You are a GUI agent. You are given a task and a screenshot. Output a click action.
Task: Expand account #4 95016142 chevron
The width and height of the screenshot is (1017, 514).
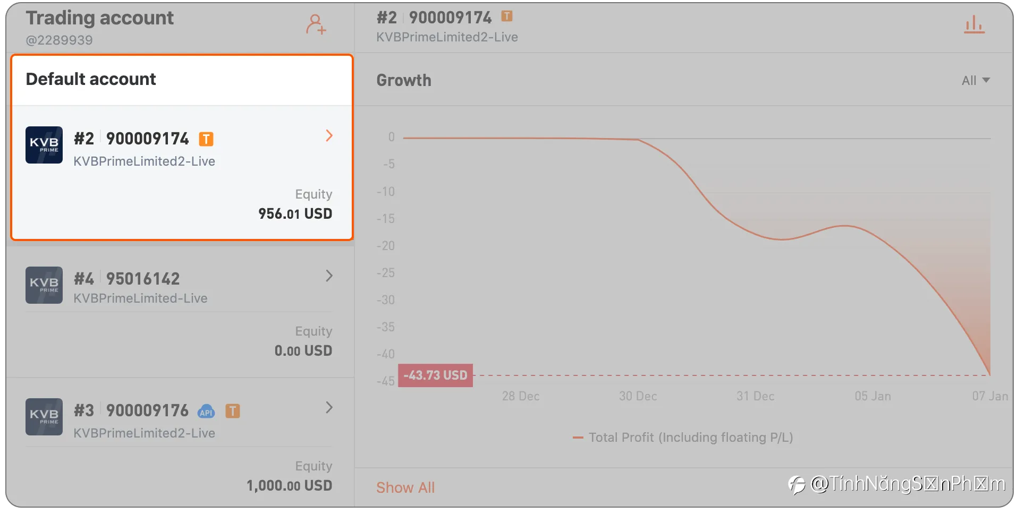click(x=329, y=276)
